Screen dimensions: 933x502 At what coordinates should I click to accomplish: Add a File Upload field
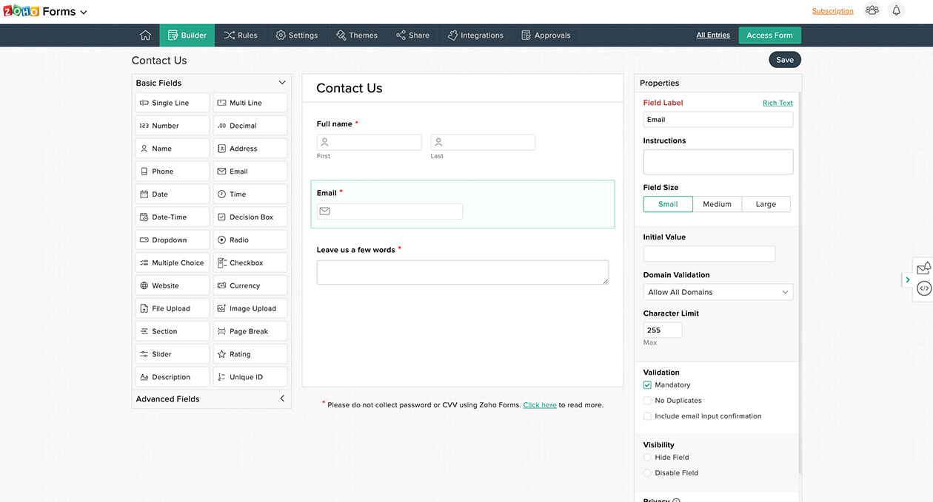[173, 308]
